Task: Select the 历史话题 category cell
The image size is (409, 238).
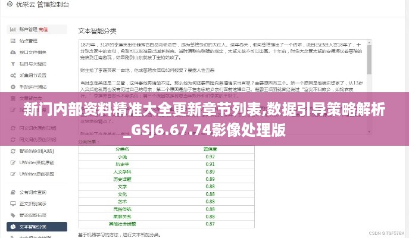Action: [x=122, y=179]
